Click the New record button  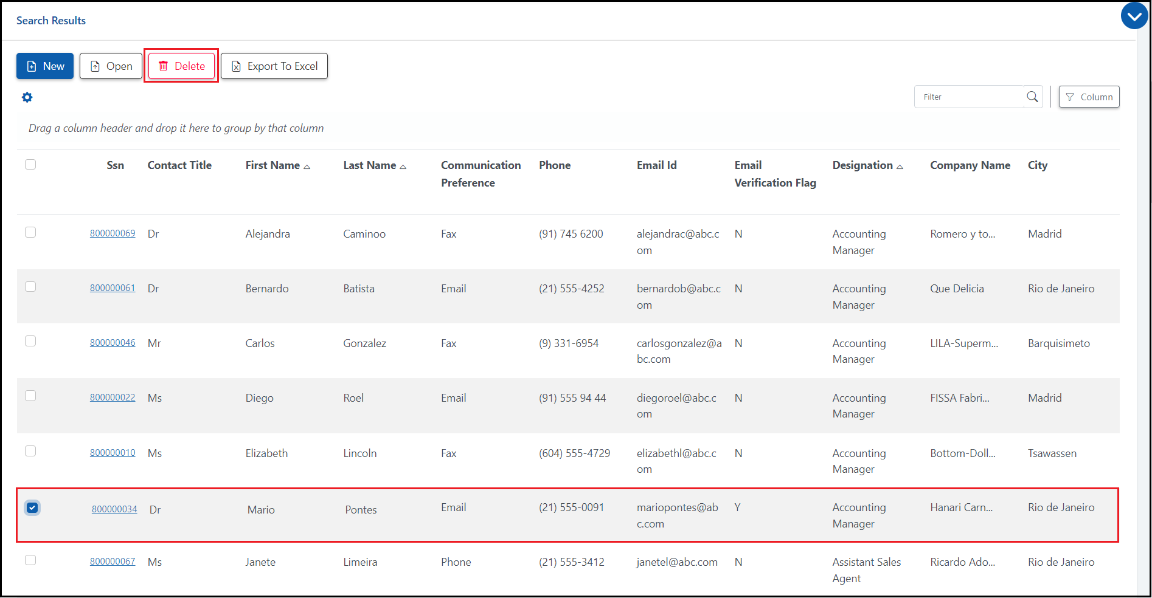45,66
